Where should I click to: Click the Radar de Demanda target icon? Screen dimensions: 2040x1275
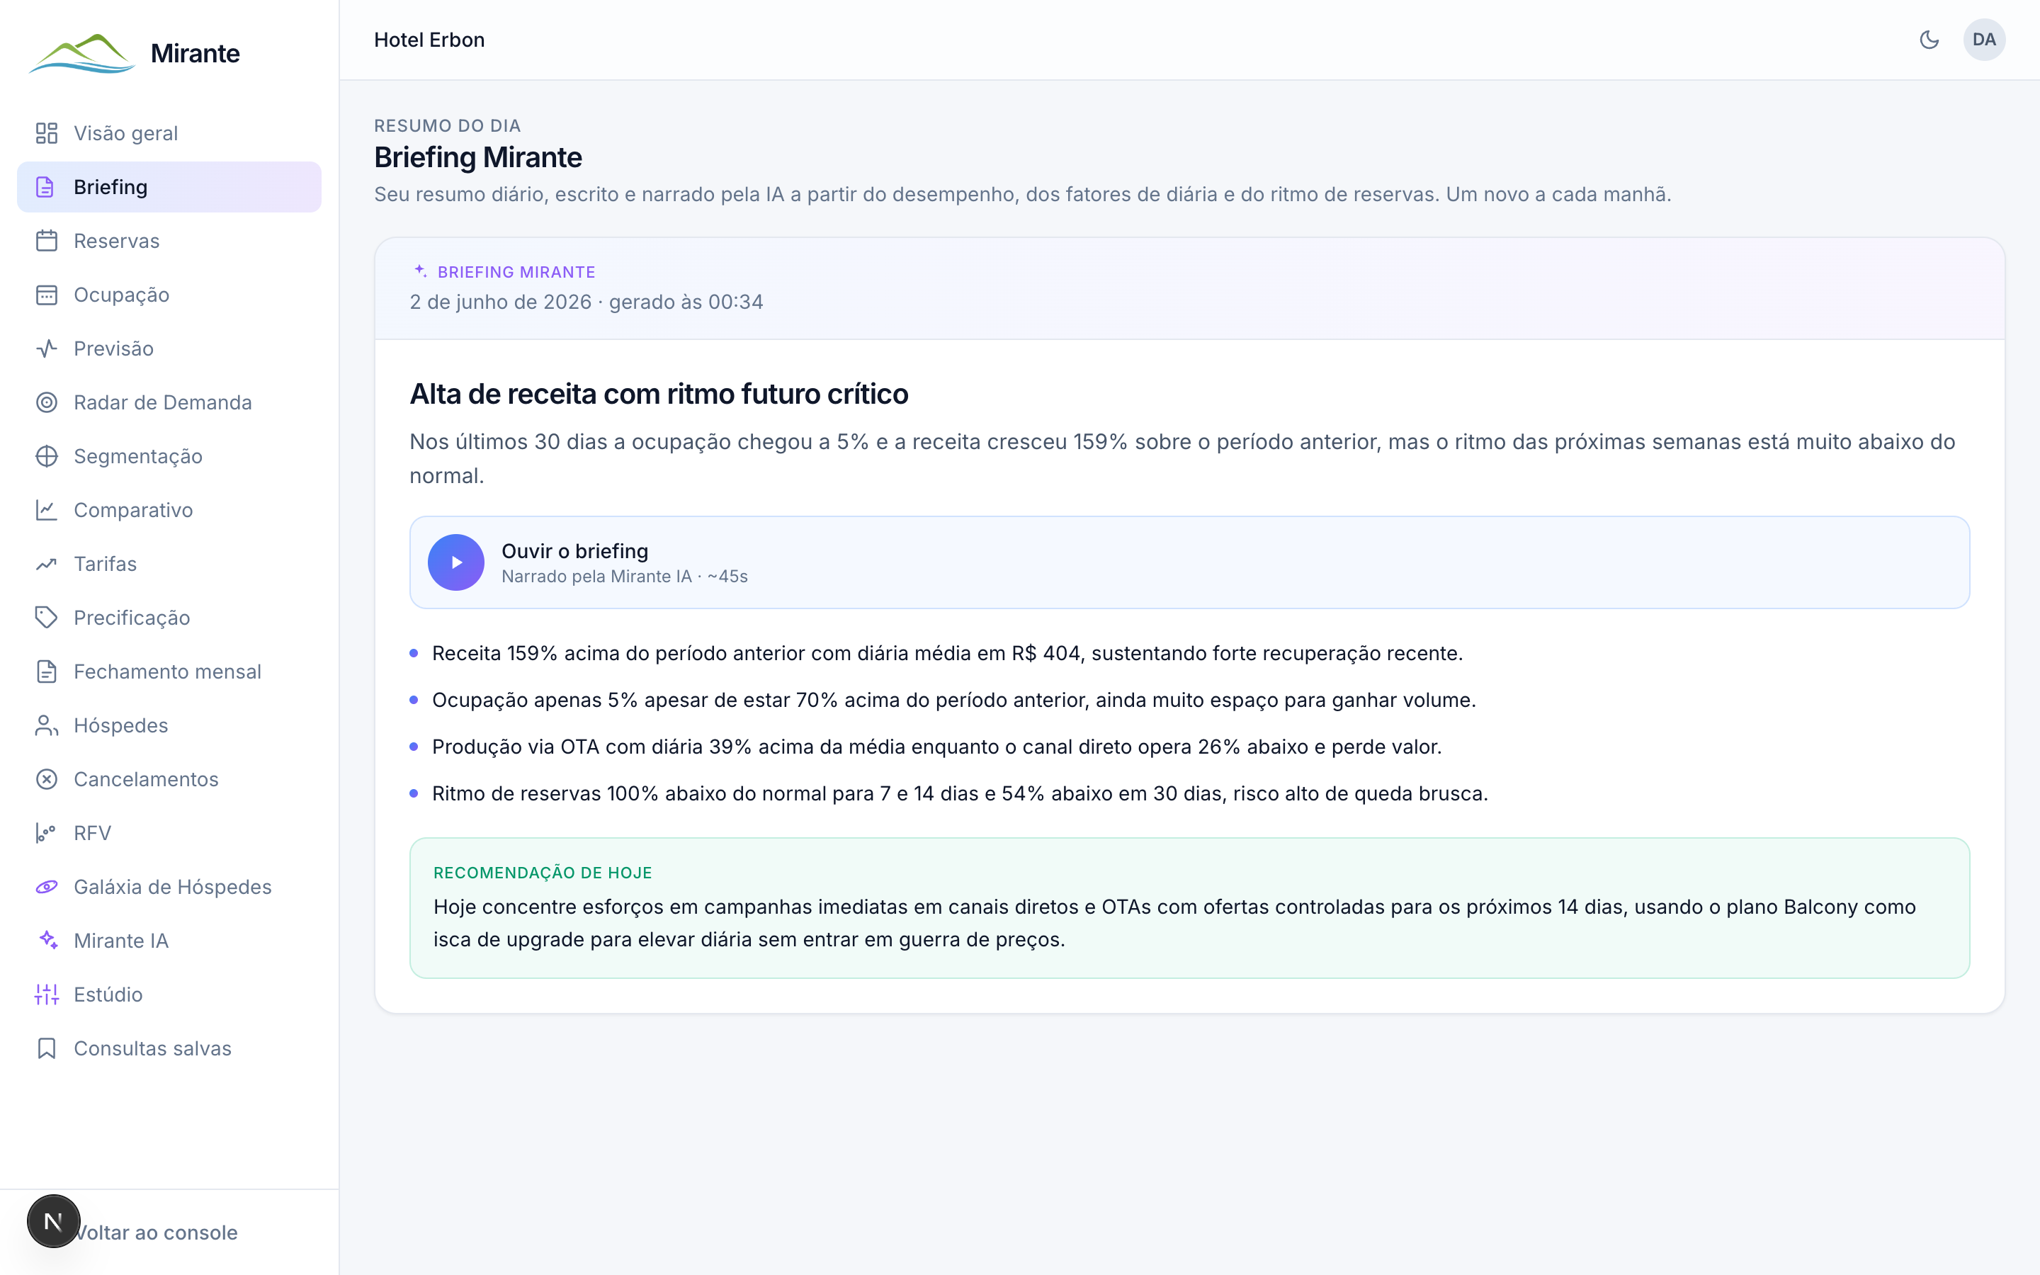click(46, 402)
